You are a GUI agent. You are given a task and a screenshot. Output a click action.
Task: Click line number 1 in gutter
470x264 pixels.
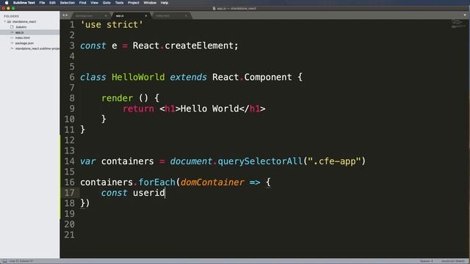72,24
